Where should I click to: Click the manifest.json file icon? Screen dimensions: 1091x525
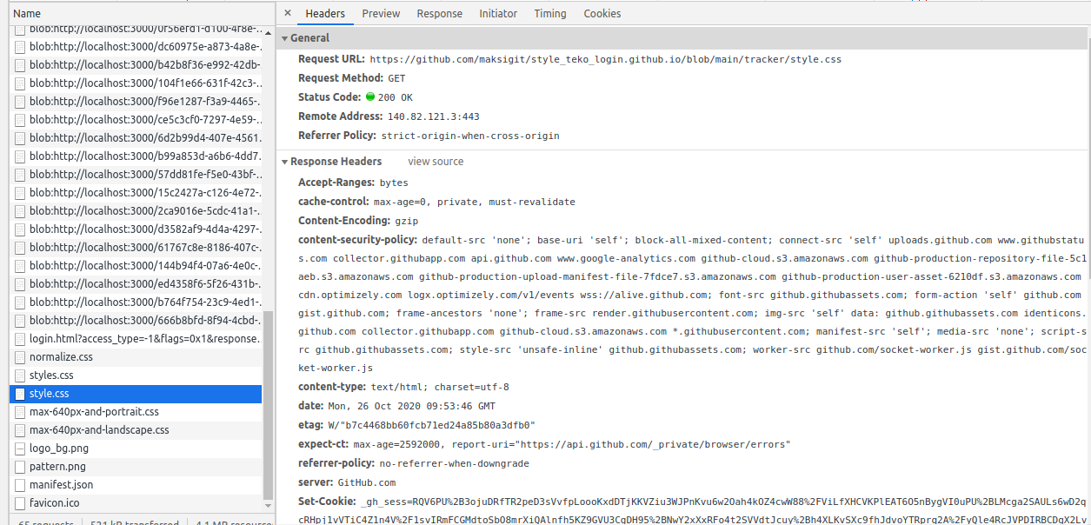click(x=20, y=485)
